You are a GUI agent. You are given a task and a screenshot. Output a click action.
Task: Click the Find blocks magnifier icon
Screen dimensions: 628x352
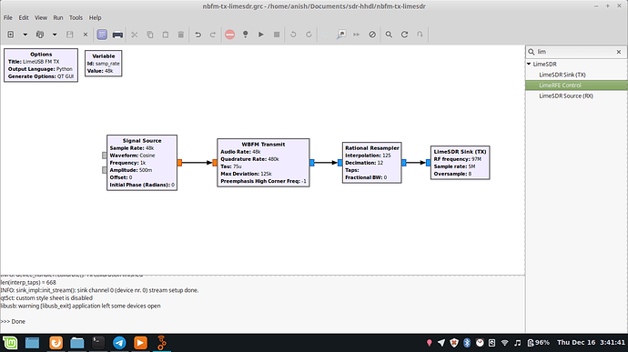coord(389,35)
